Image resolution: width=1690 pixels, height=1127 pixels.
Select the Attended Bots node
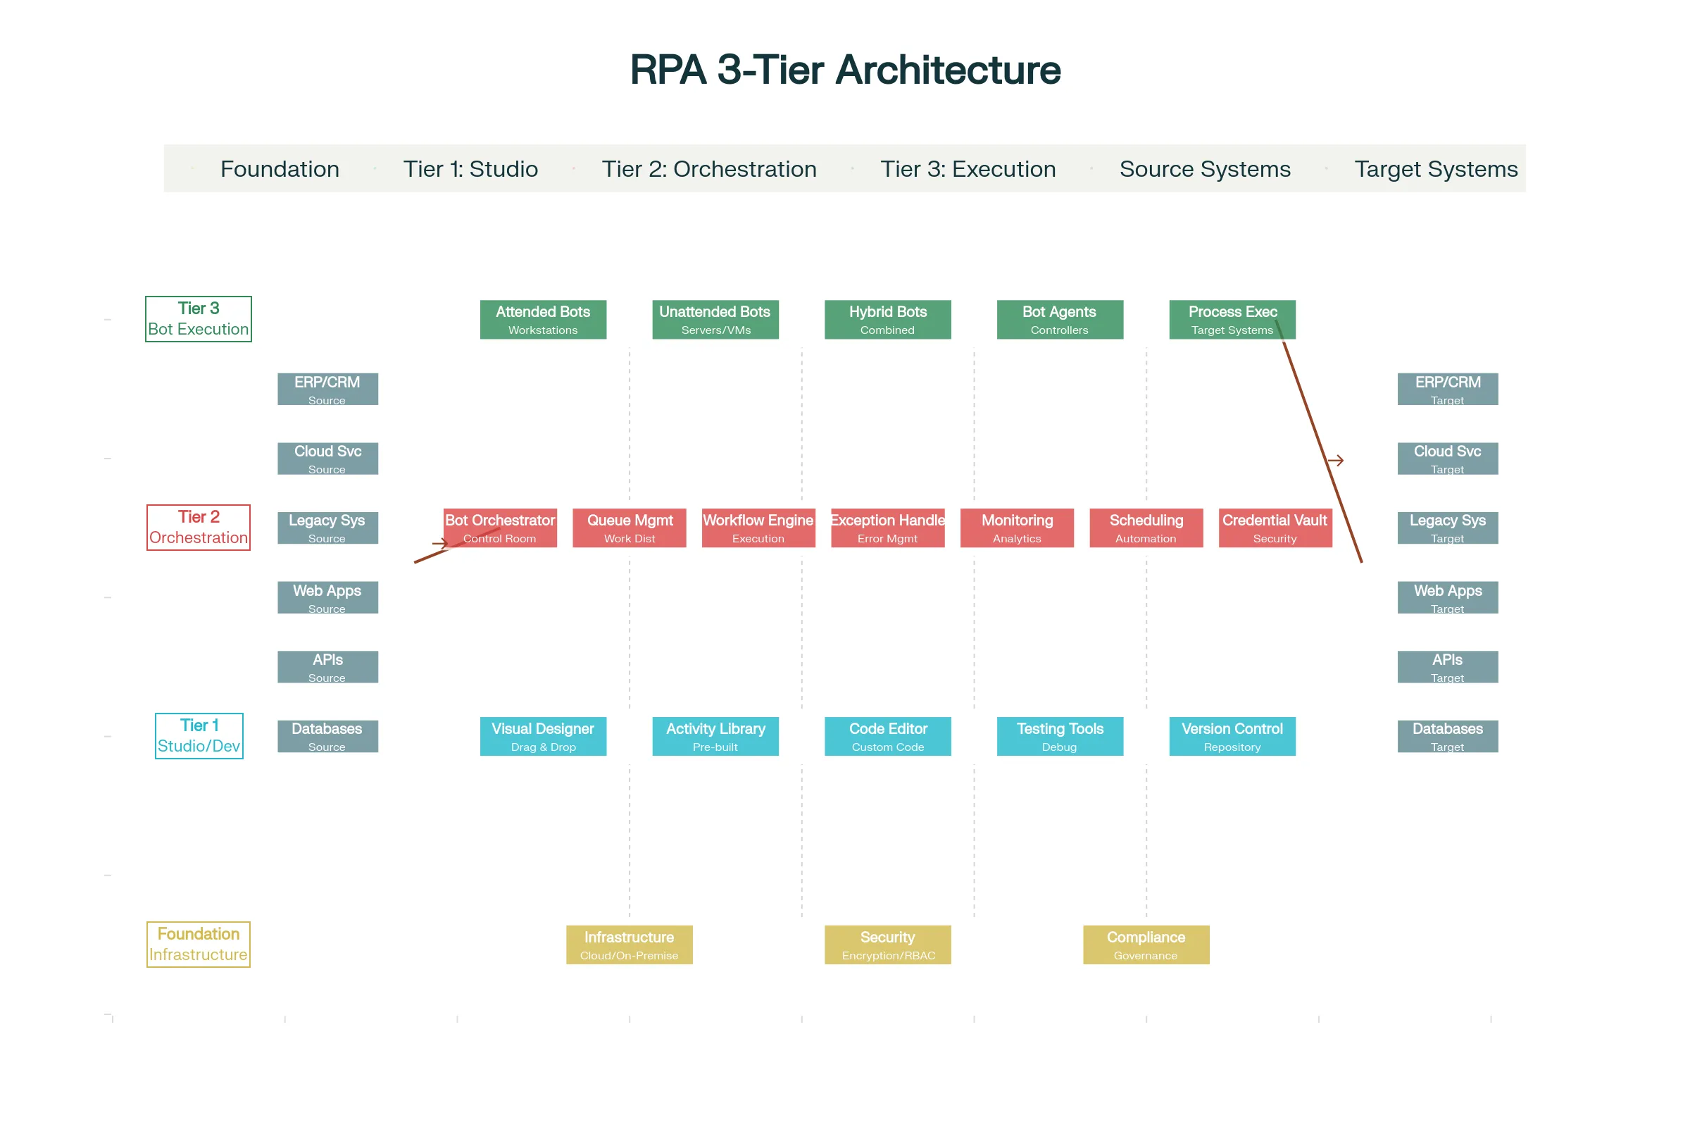pos(542,318)
